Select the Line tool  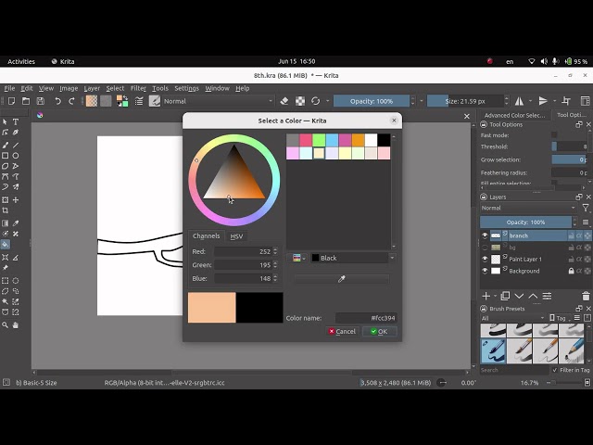pos(16,145)
